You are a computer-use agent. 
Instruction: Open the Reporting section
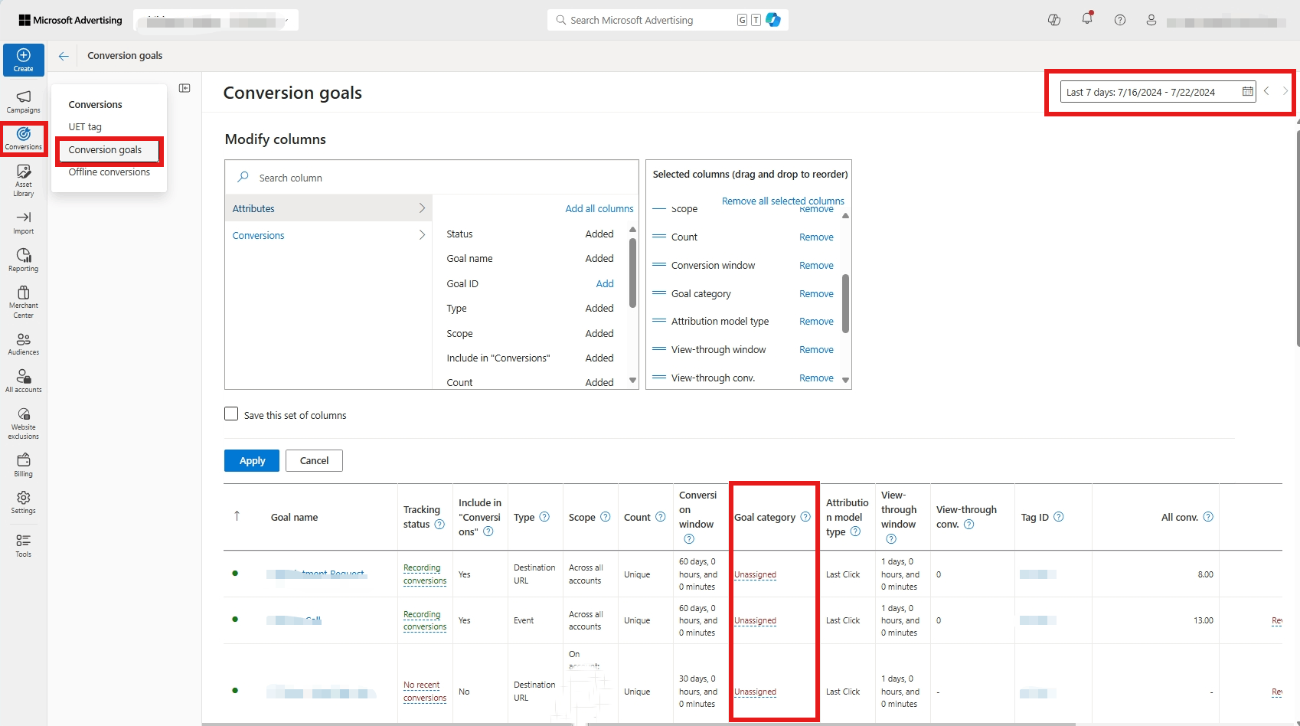[23, 260]
